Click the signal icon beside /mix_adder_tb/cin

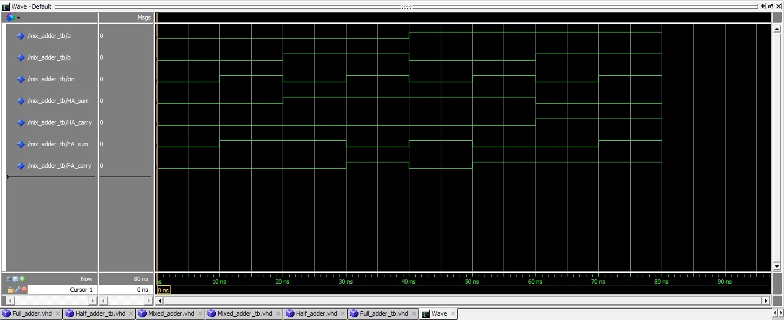coord(21,79)
